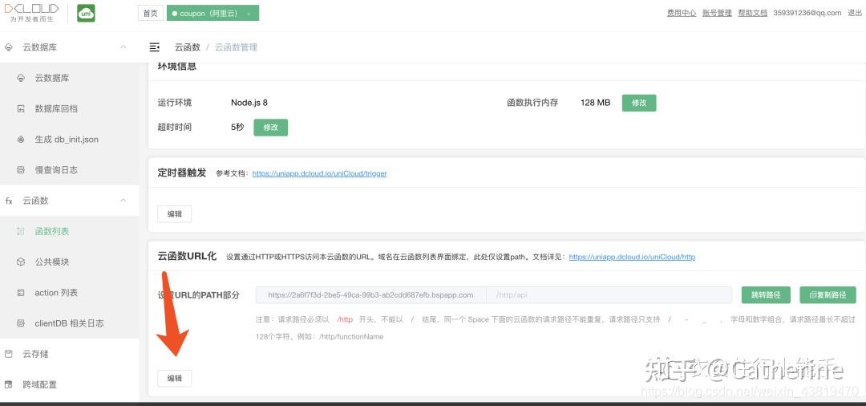Collapse the 云函数 section chevron

123,201
